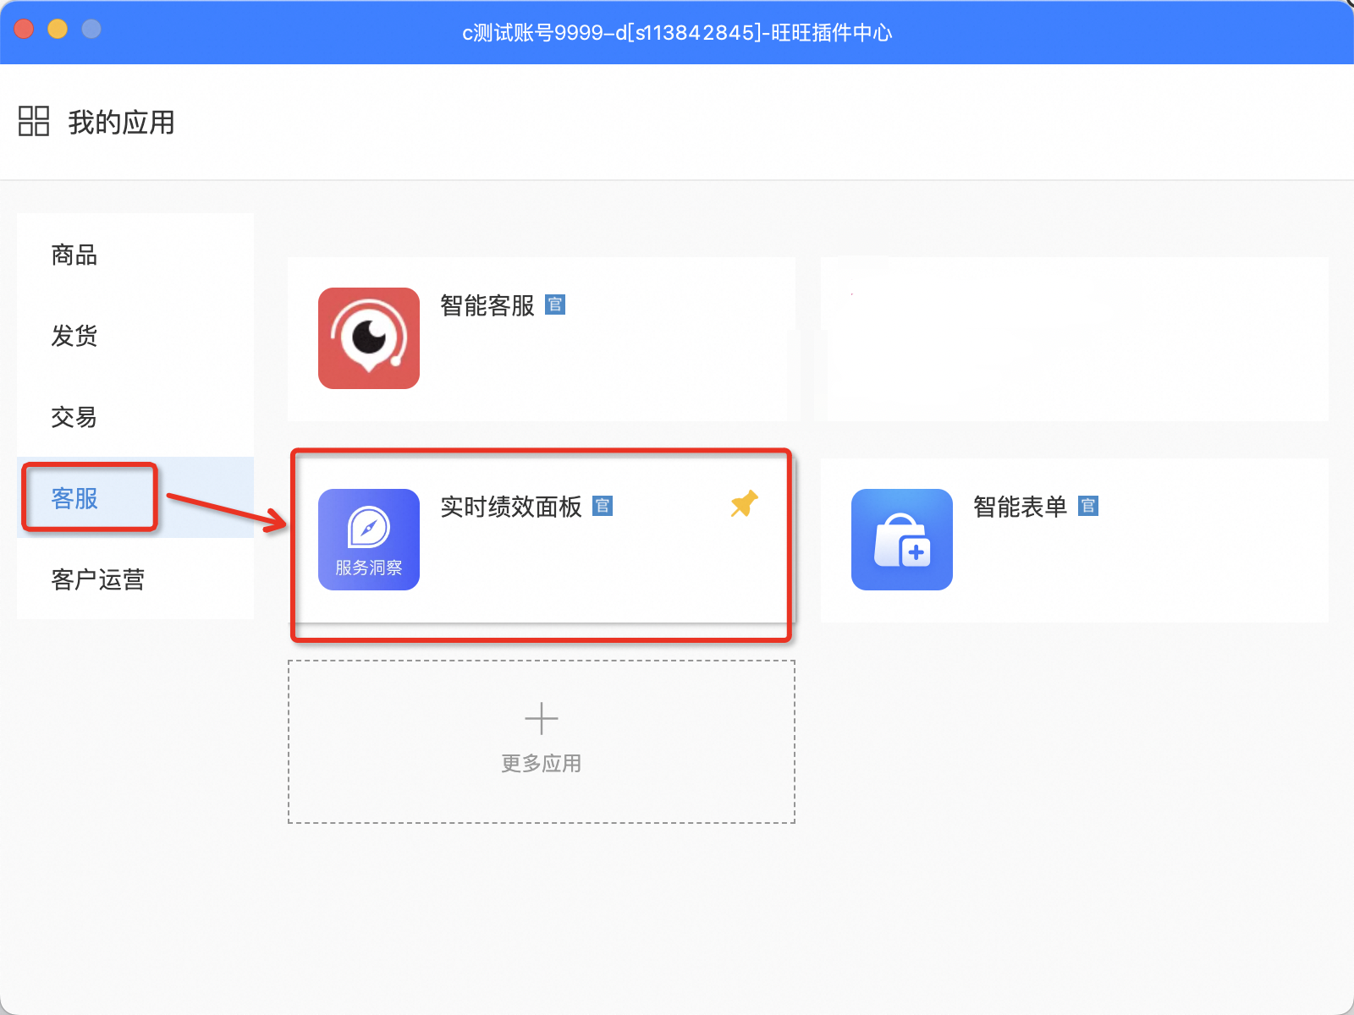1354x1015 pixels.
Task: Close the window with red button
Action: tap(24, 29)
